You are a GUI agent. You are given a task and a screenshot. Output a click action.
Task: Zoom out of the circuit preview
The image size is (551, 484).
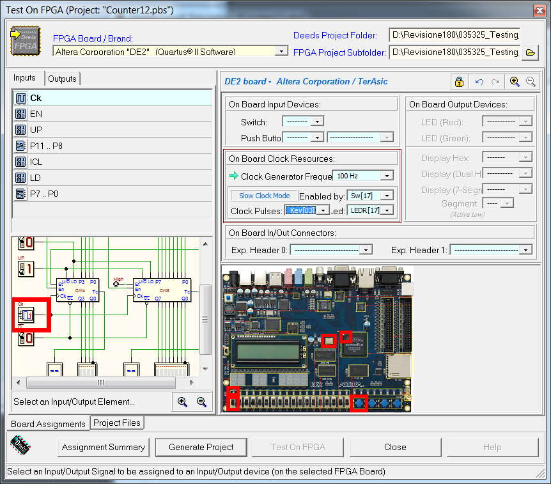201,402
